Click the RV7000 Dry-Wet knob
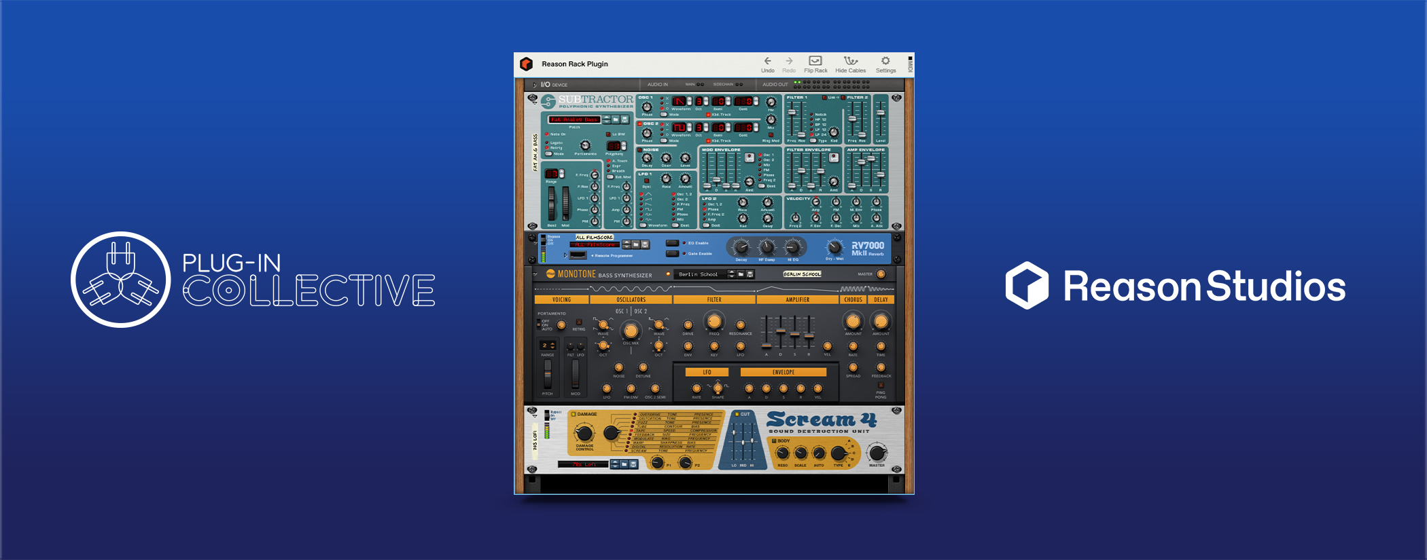 coord(834,247)
